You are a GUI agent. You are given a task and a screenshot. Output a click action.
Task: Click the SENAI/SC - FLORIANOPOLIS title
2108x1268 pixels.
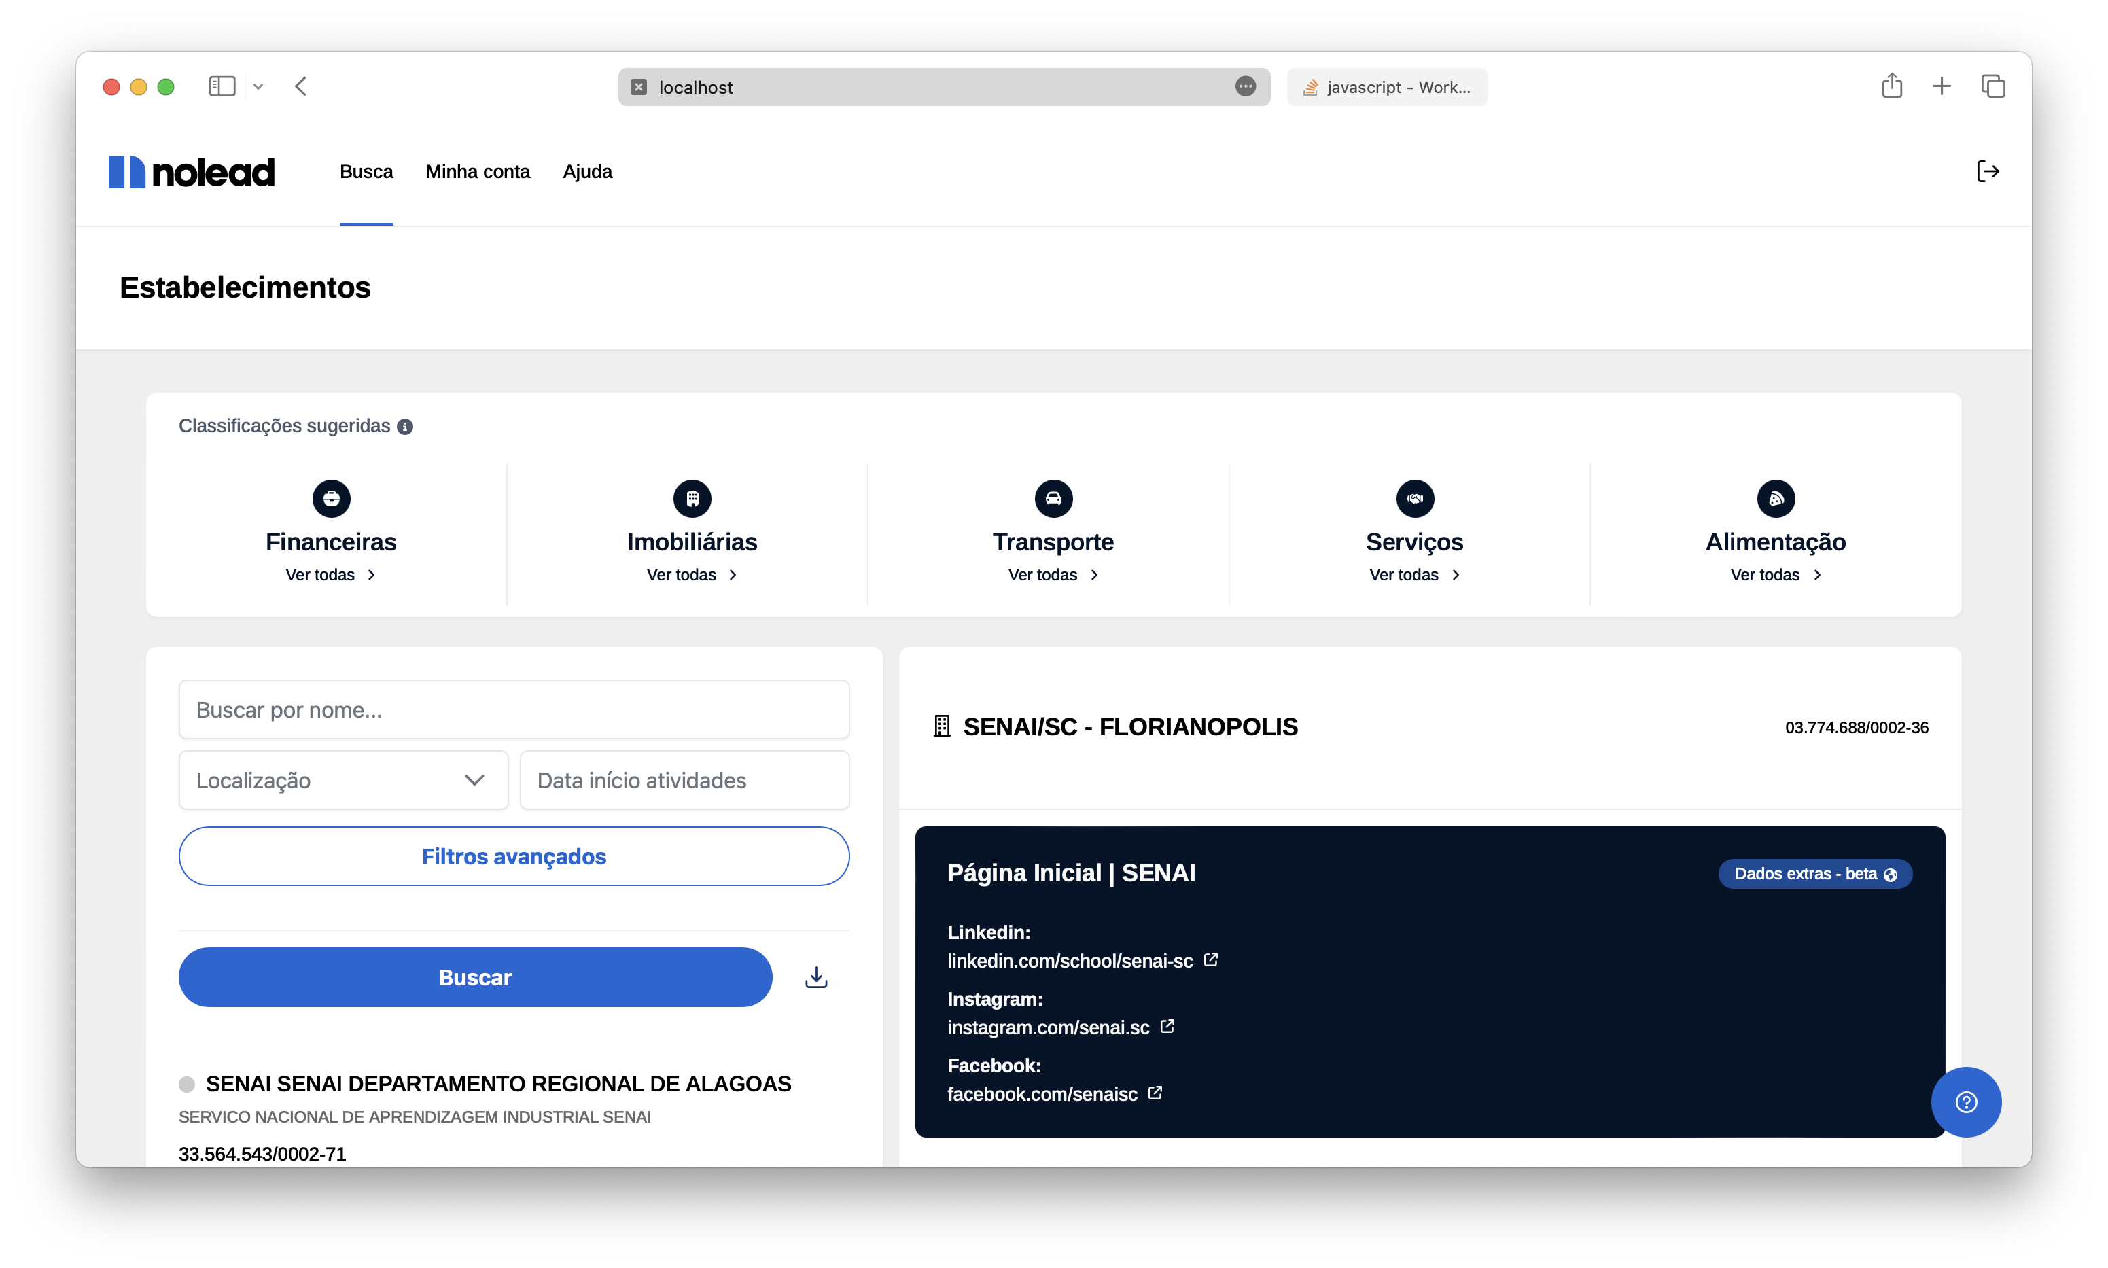coord(1129,726)
